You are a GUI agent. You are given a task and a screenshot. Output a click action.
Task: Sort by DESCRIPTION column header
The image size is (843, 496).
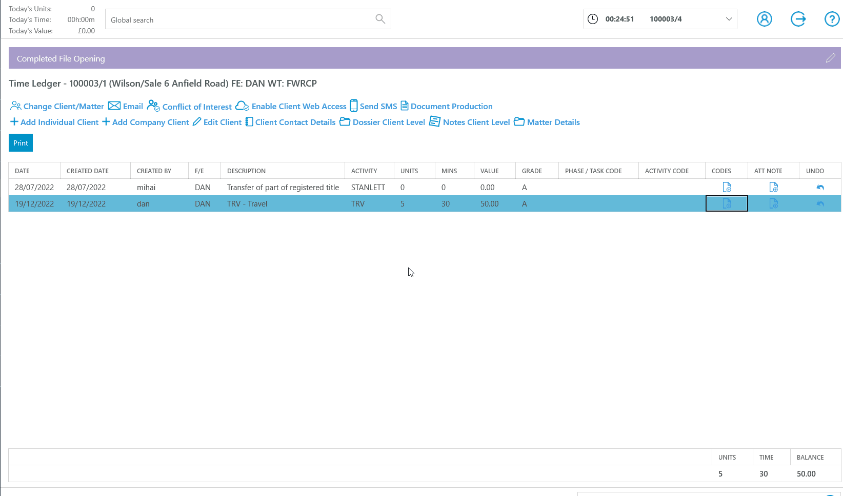point(283,171)
